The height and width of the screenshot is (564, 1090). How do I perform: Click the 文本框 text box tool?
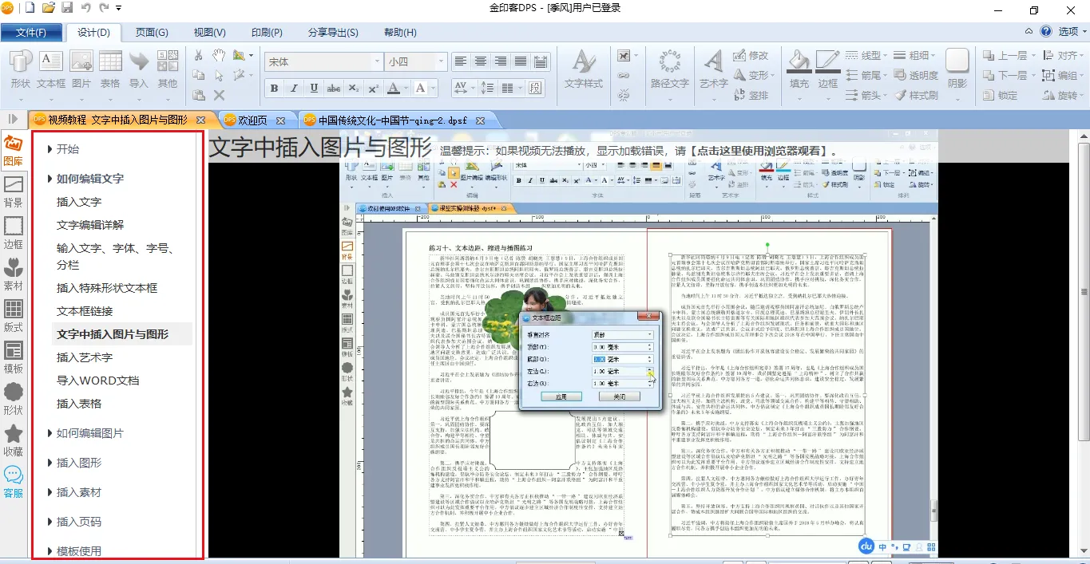[x=51, y=69]
